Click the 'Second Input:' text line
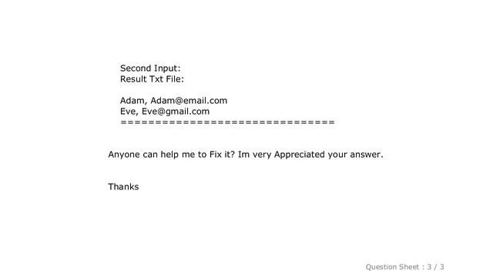The height and width of the screenshot is (277, 493). point(150,68)
